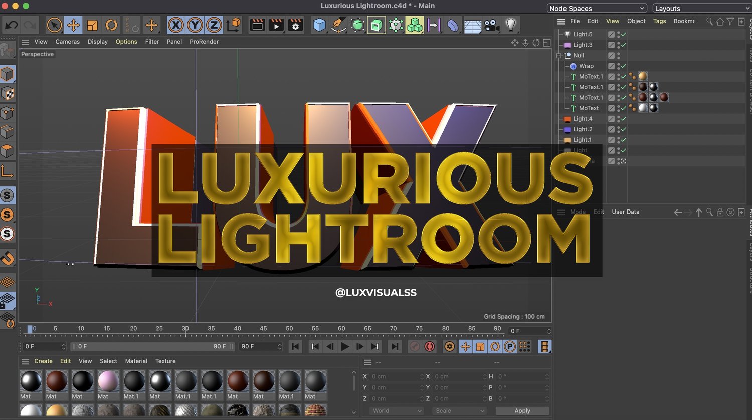Select the Move tool in top toolbar

coord(73,25)
